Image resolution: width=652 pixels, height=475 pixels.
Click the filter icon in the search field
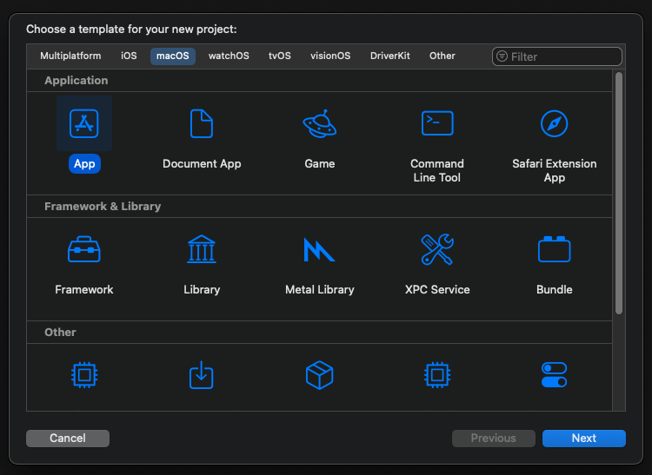[502, 56]
